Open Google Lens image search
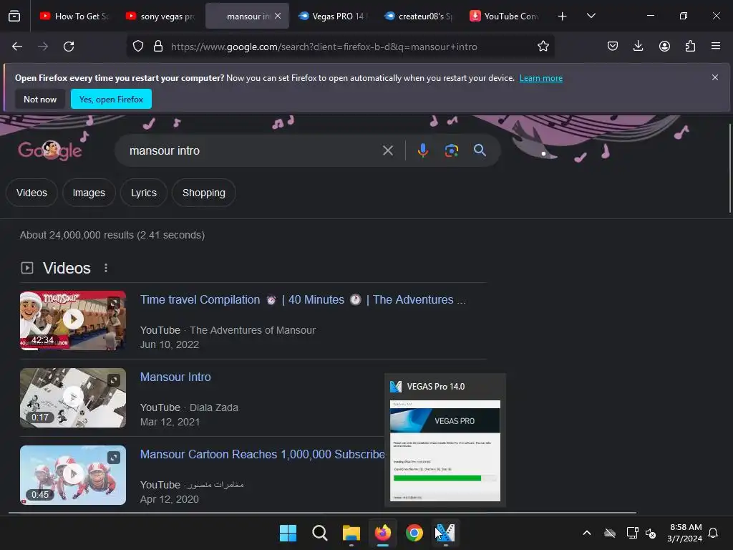The image size is (733, 550). tap(451, 150)
